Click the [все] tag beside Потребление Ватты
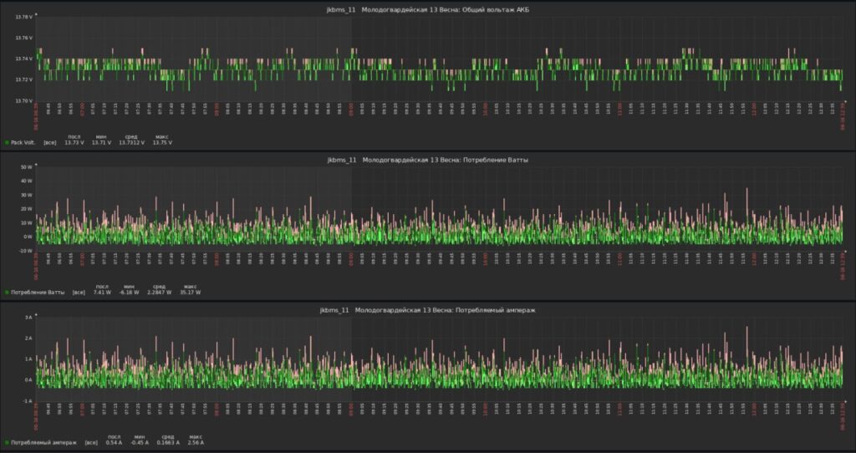Image resolution: width=856 pixels, height=453 pixels. 79,293
